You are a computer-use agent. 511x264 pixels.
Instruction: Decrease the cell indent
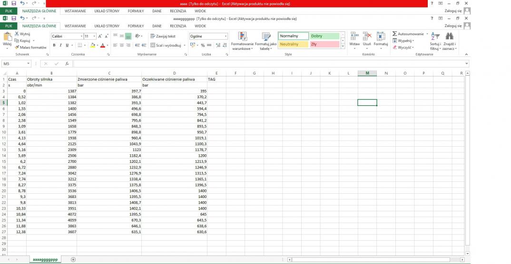pos(137,45)
